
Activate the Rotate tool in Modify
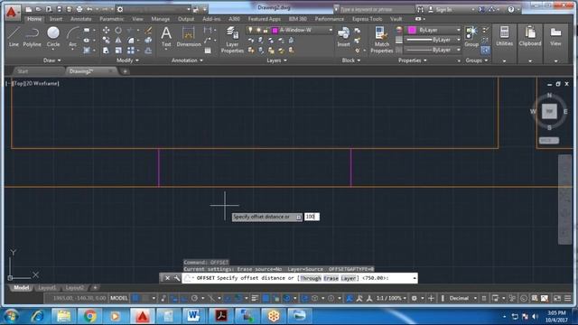[x=118, y=30]
